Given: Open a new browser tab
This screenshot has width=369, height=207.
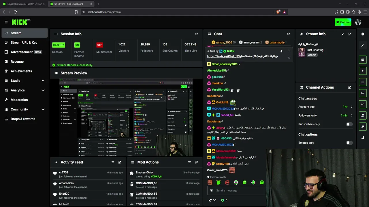Looking at the screenshot, I should [98, 4].
